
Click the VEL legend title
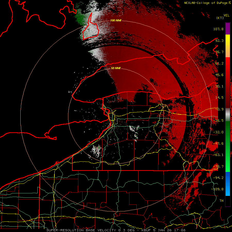coord(226,15)
